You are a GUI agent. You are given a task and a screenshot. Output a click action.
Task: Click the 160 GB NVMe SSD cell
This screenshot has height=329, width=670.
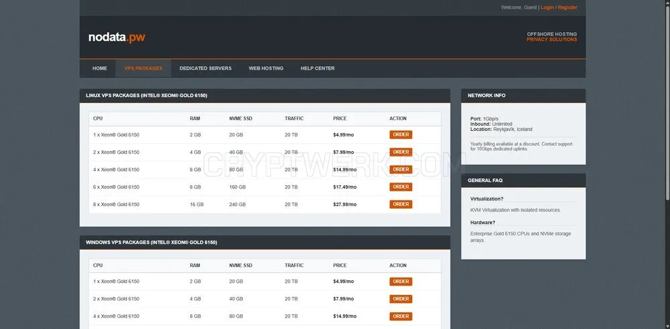tap(238, 187)
